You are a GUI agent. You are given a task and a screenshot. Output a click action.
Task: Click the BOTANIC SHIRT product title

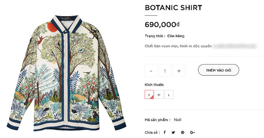(x=173, y=8)
